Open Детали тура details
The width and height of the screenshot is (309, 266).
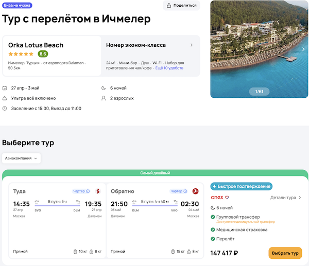pyautogui.click(x=286, y=197)
